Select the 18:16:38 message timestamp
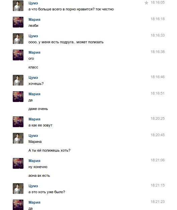 tap(158, 52)
